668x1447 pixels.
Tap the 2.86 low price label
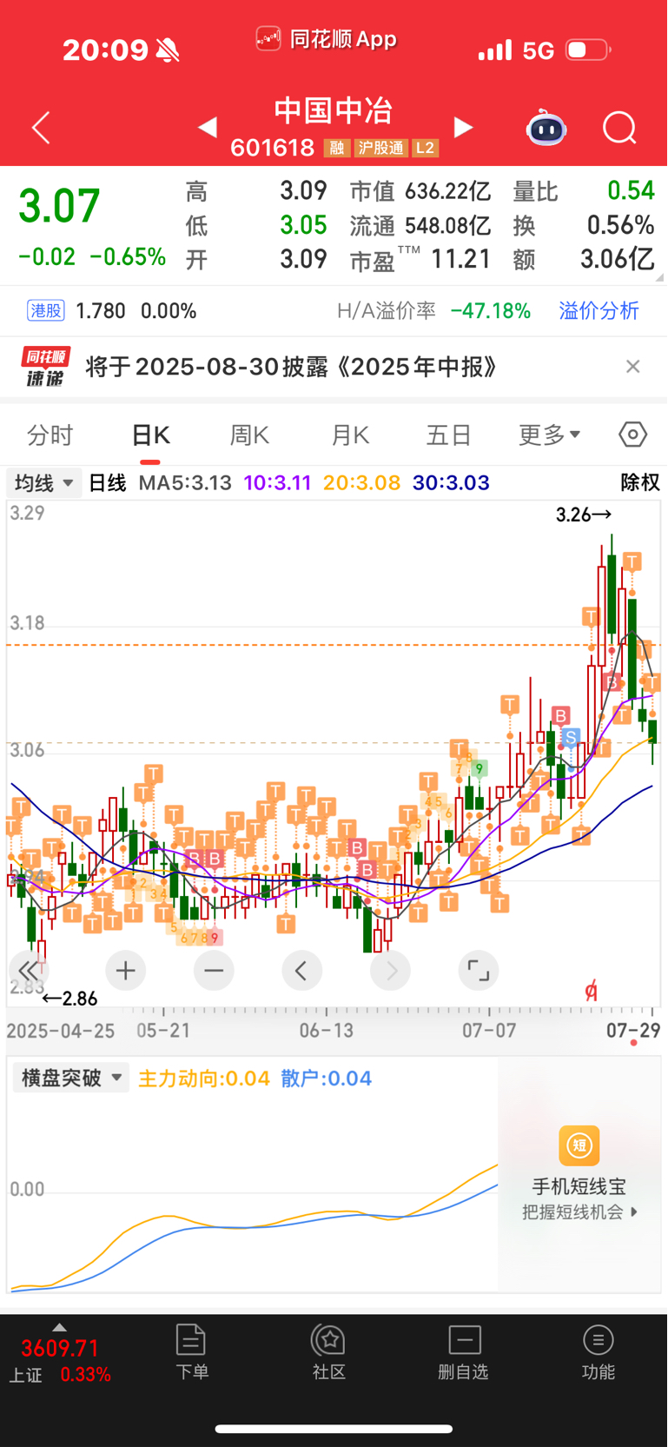point(69,999)
